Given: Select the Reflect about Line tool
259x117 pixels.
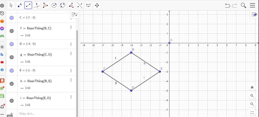Looking at the screenshot, I should 80,5.
